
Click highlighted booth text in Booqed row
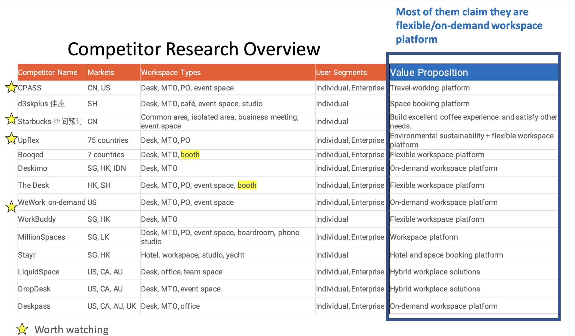(190, 155)
